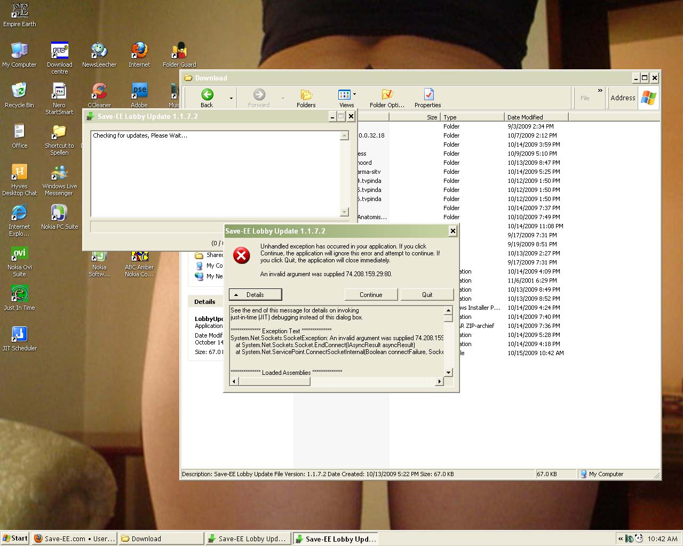
Task: Click the Views toolbar icon
Action: point(345,98)
